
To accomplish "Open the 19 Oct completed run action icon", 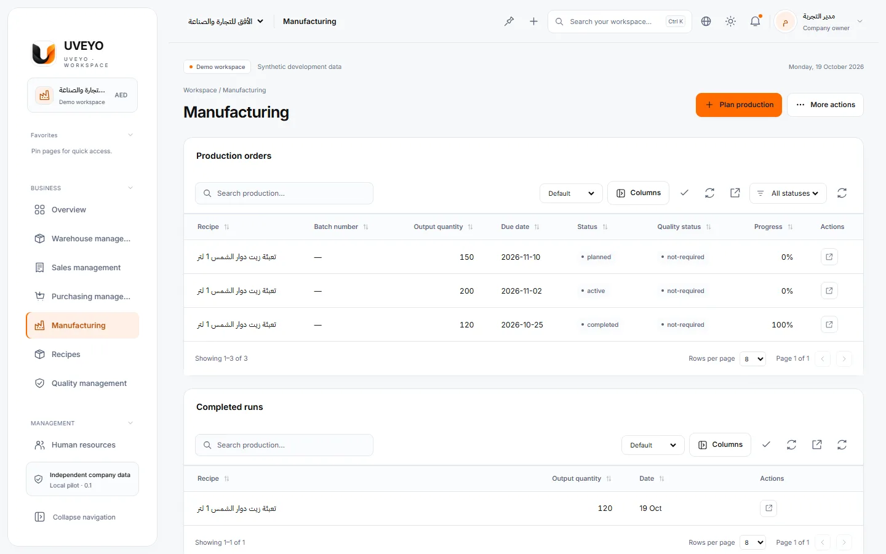I will [768, 508].
